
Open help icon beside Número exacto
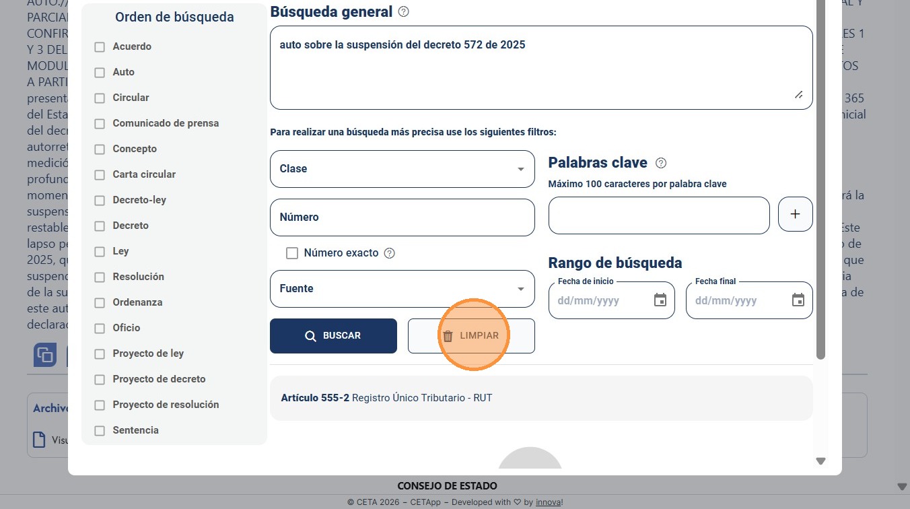[x=389, y=254]
